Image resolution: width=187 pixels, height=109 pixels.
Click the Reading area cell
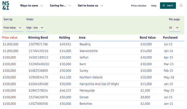tap(85, 44)
